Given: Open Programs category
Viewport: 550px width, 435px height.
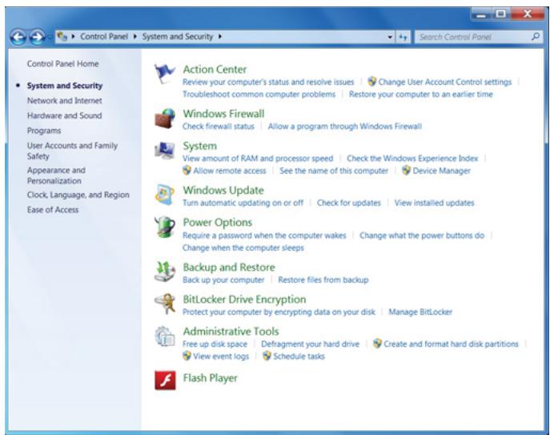Looking at the screenshot, I should click(44, 131).
